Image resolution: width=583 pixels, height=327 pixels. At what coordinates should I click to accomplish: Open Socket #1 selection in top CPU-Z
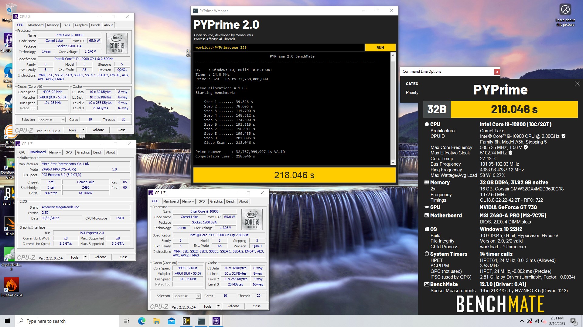coord(52,120)
